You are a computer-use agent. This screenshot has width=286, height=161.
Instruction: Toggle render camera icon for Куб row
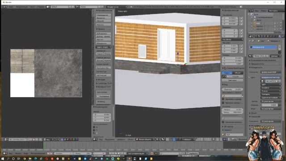click(x=281, y=23)
